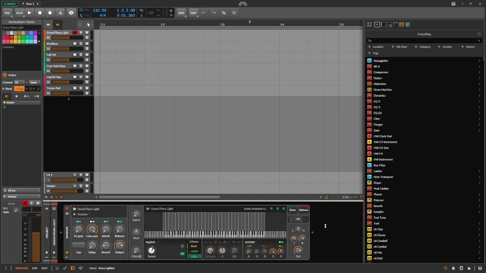The image size is (486, 273).
Task: Open the All ins input dropdown
Action: click(x=21, y=190)
